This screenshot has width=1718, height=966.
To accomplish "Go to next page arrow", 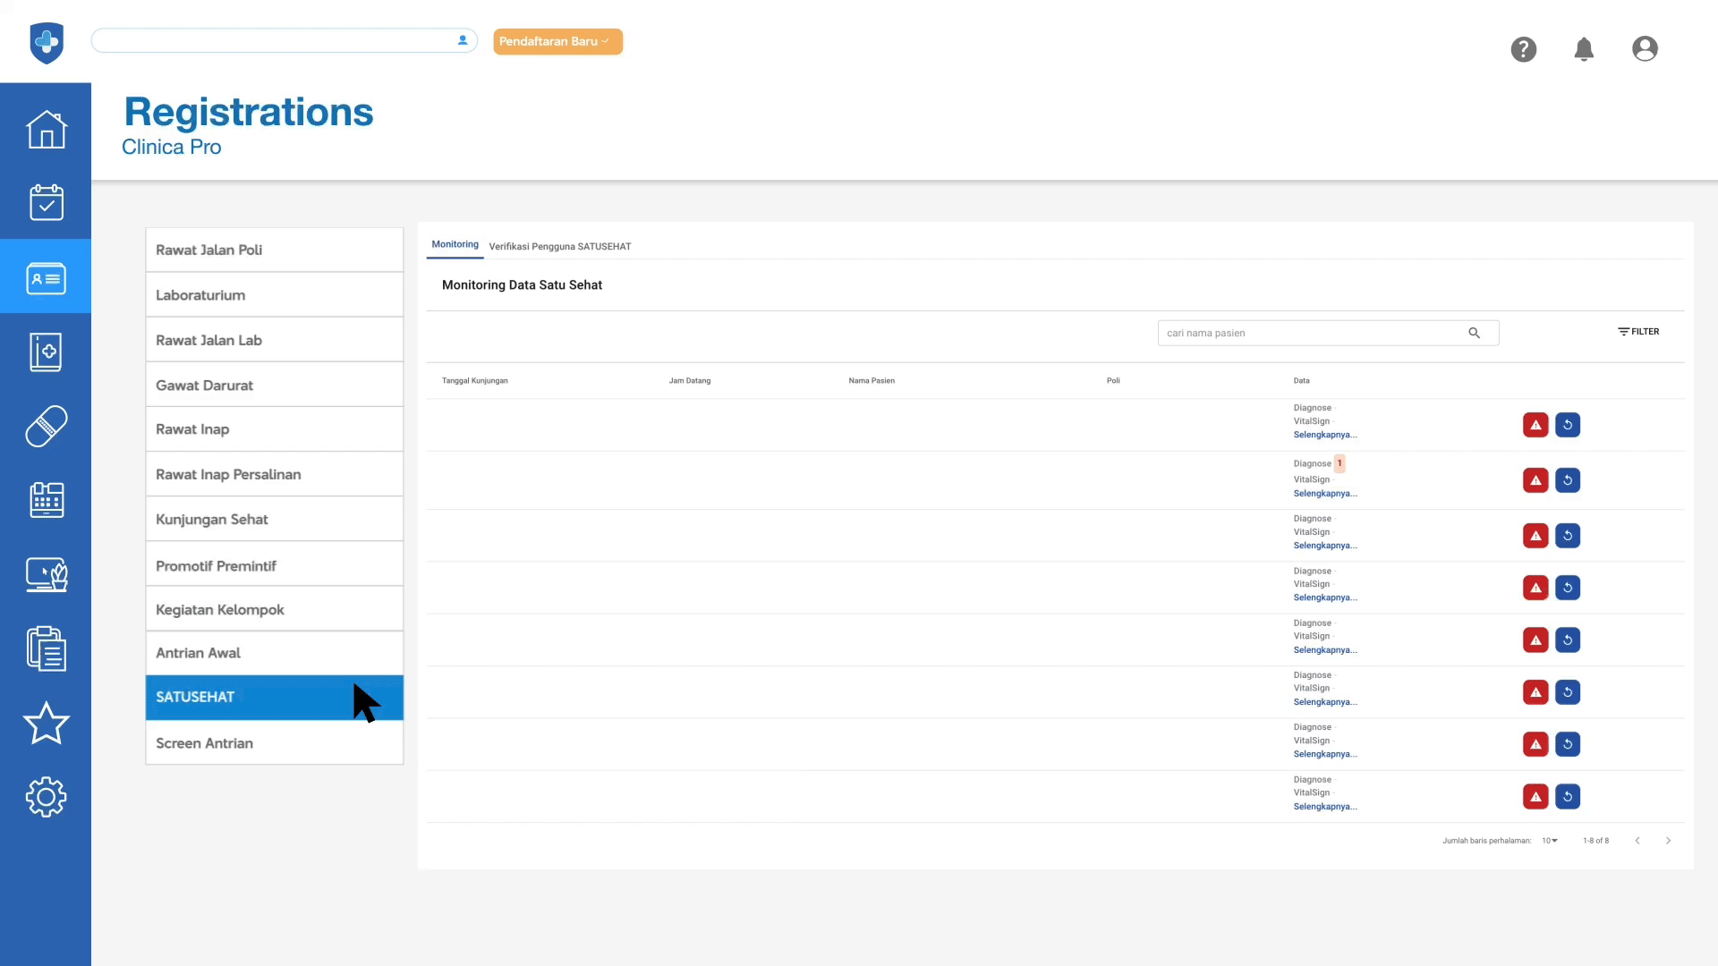I will click(1668, 841).
